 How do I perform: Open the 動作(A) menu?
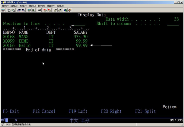tap(41, 6)
